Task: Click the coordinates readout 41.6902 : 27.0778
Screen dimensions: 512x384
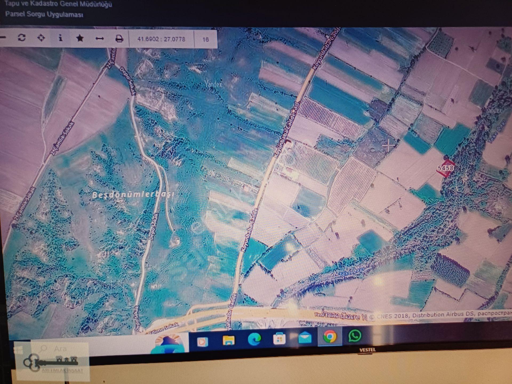Action: pyautogui.click(x=161, y=39)
